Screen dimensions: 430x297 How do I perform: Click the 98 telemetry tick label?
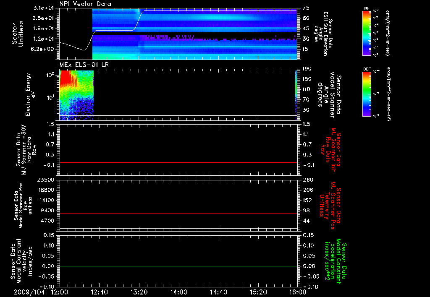click(306, 211)
